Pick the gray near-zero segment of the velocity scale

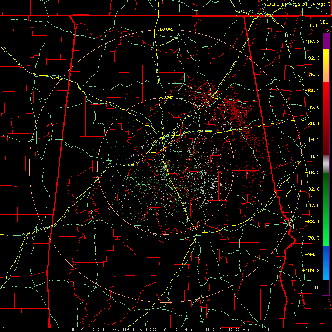tap(326, 164)
